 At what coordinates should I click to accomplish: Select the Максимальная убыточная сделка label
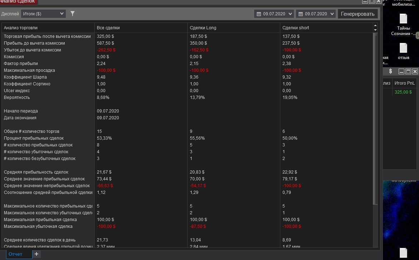pos(38,226)
